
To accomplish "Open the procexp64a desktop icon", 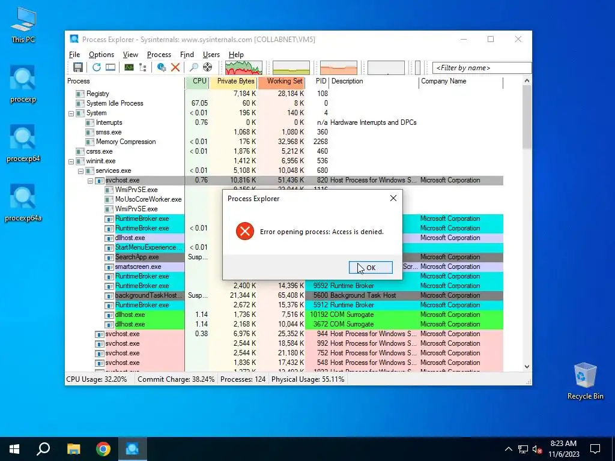I will pyautogui.click(x=23, y=203).
